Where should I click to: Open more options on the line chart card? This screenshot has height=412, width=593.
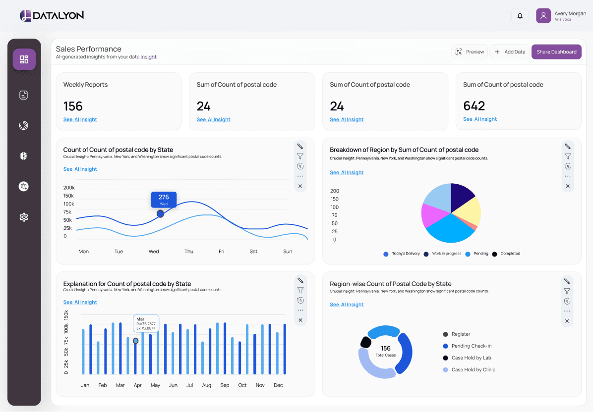pyautogui.click(x=300, y=176)
